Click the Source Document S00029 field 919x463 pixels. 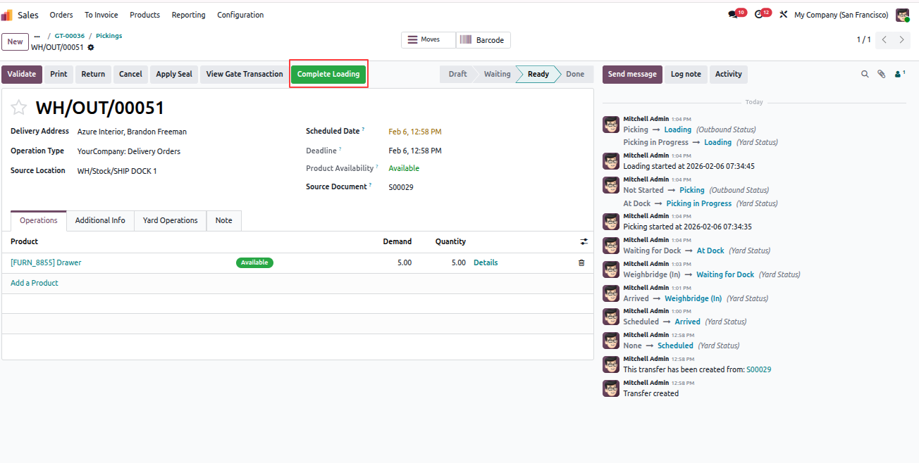click(x=401, y=187)
